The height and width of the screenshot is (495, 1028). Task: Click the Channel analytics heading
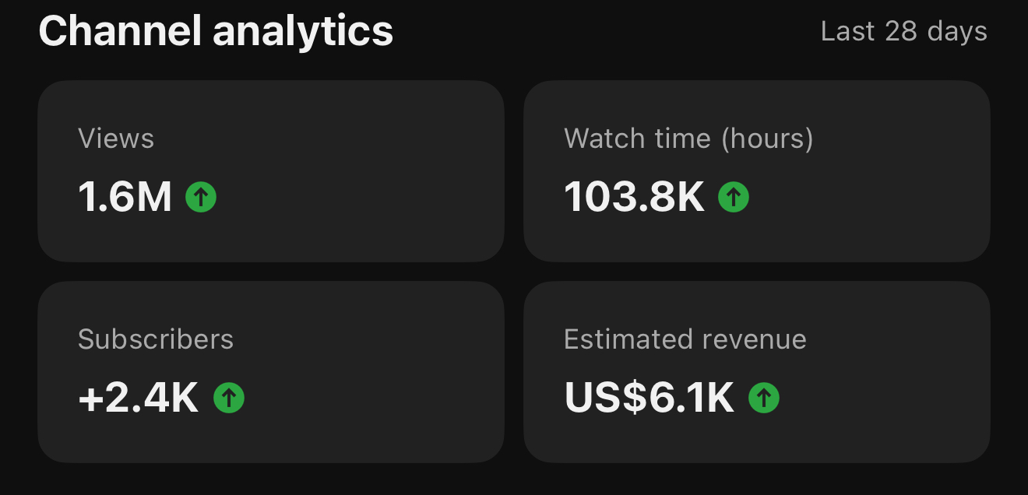tap(216, 32)
